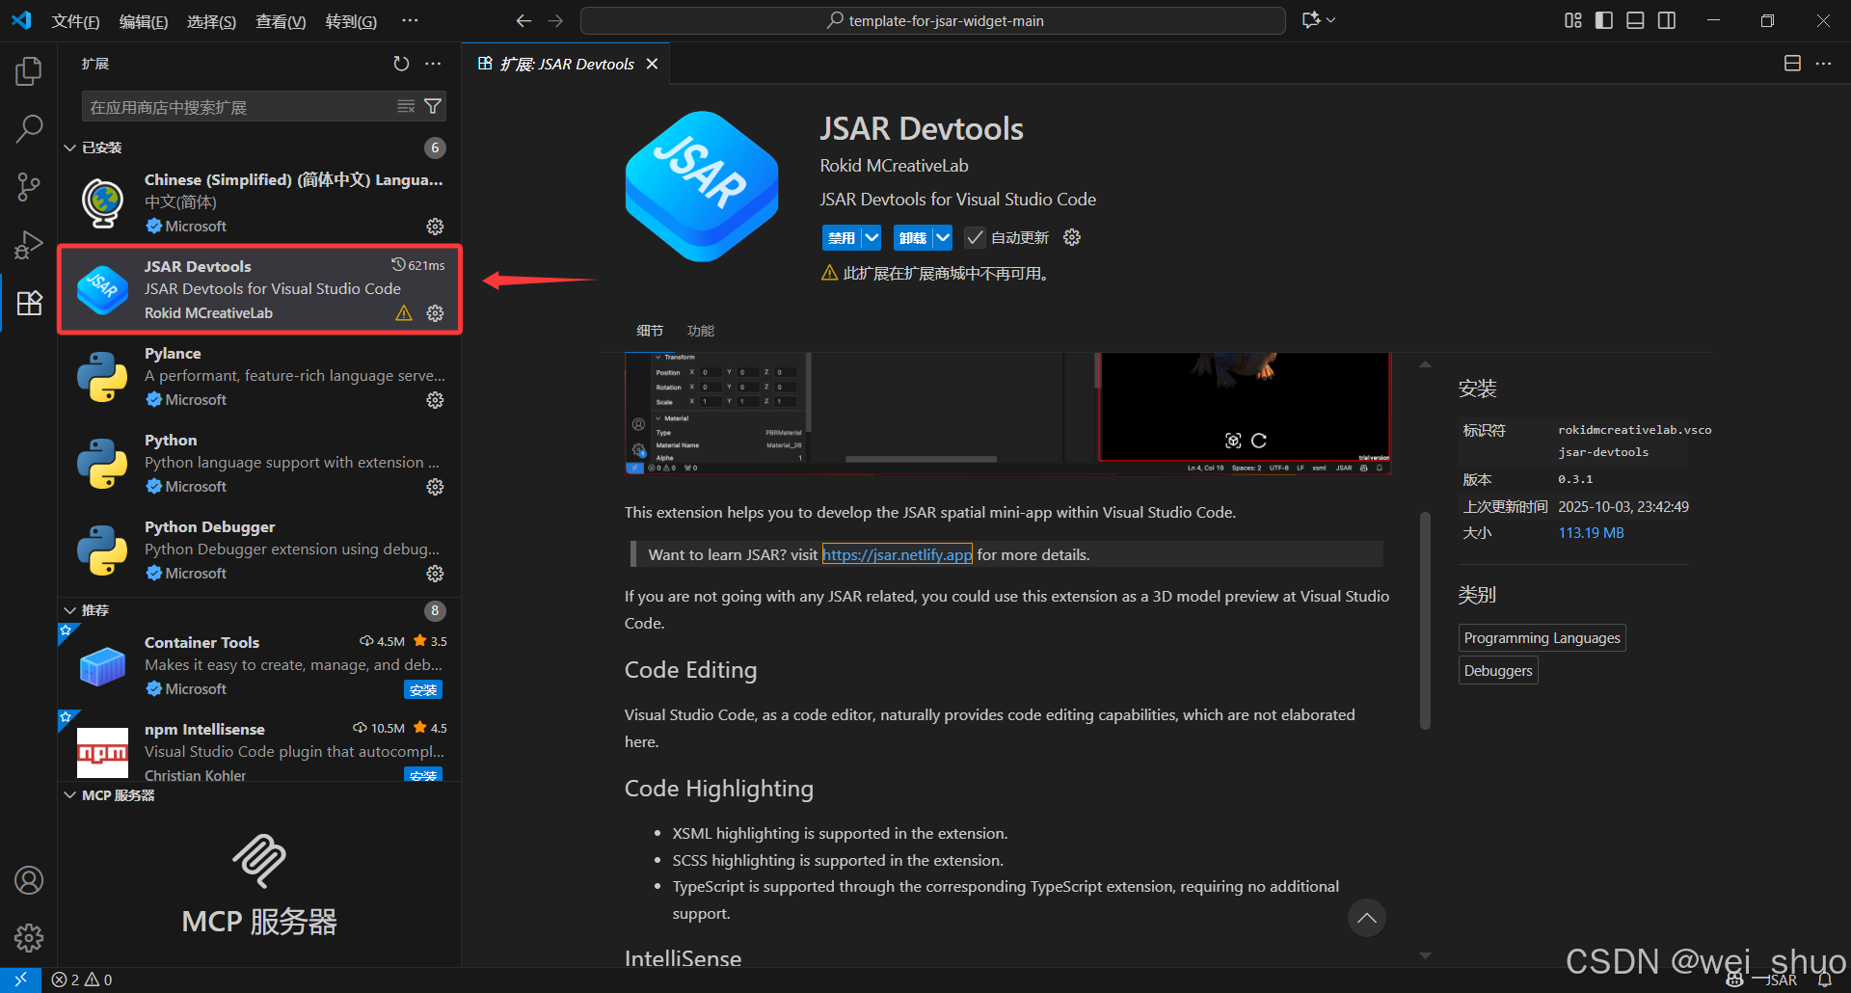Select the Pylance extension in list
Viewport: 1851px width, 993px height.
pyautogui.click(x=259, y=377)
